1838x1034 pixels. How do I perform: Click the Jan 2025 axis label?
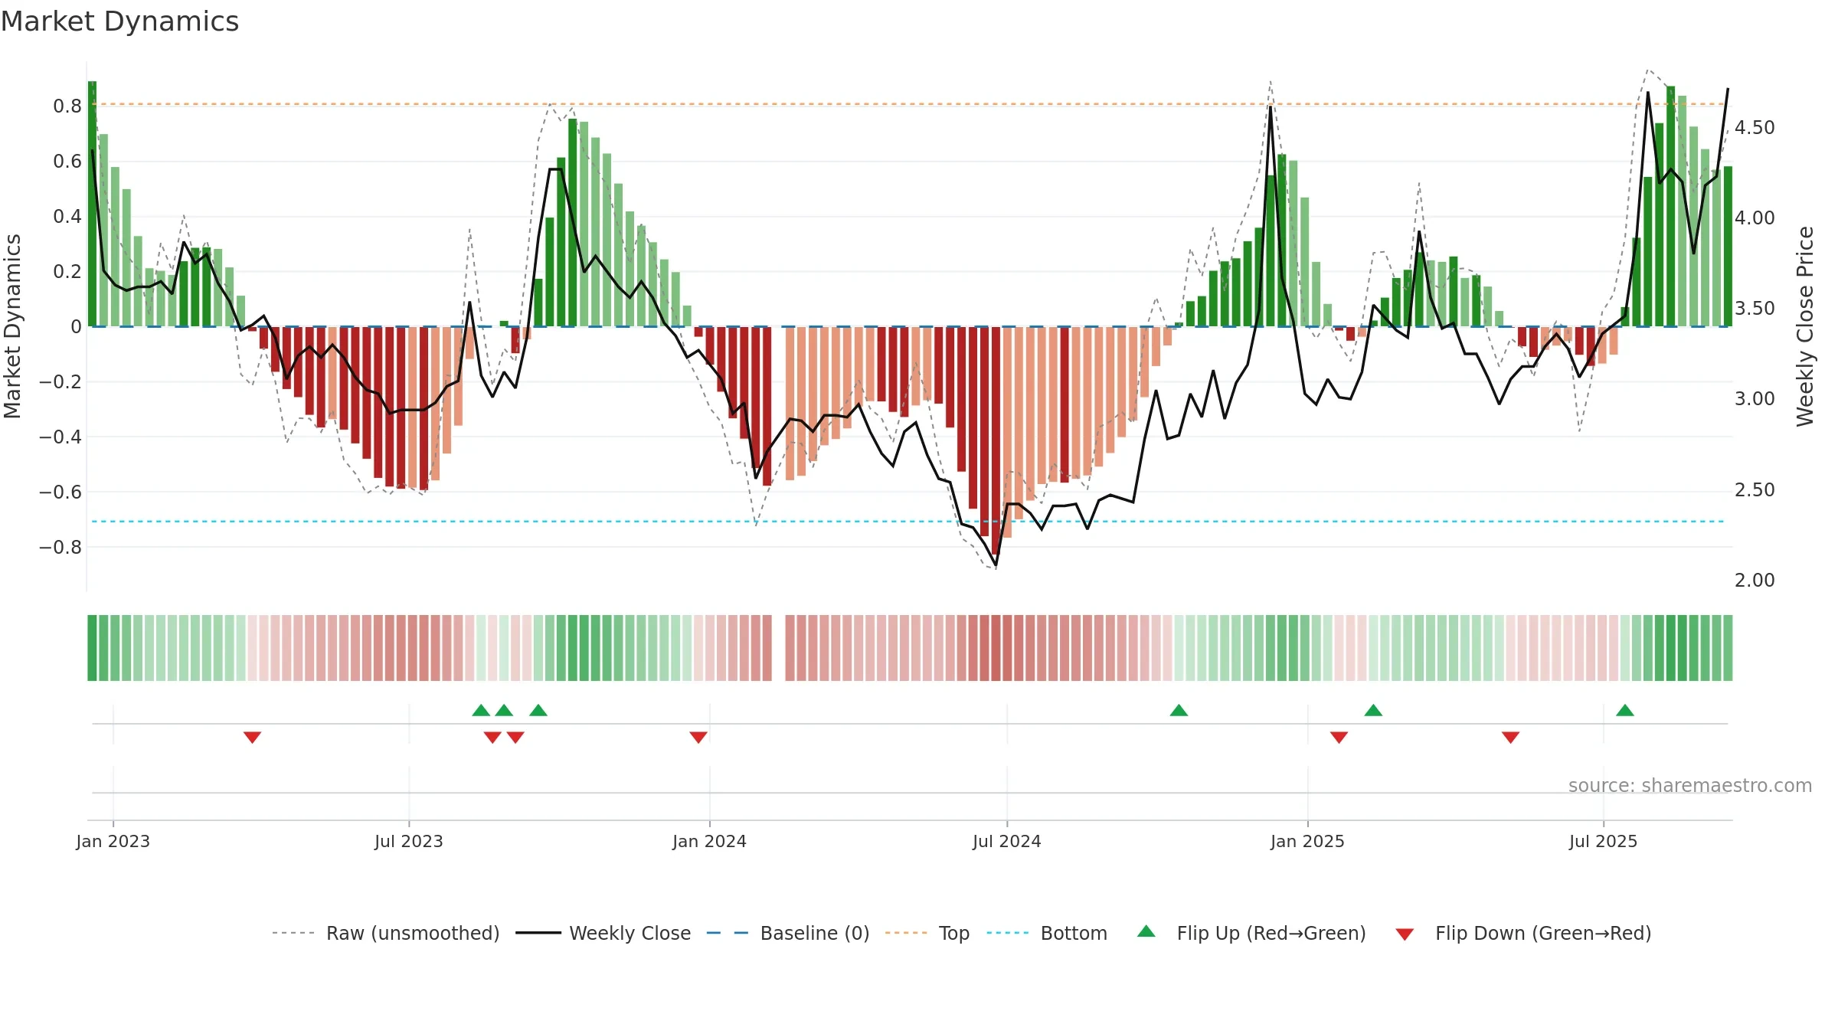tap(1307, 841)
